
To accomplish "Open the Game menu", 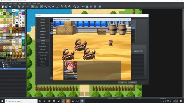I will point(34,3).
